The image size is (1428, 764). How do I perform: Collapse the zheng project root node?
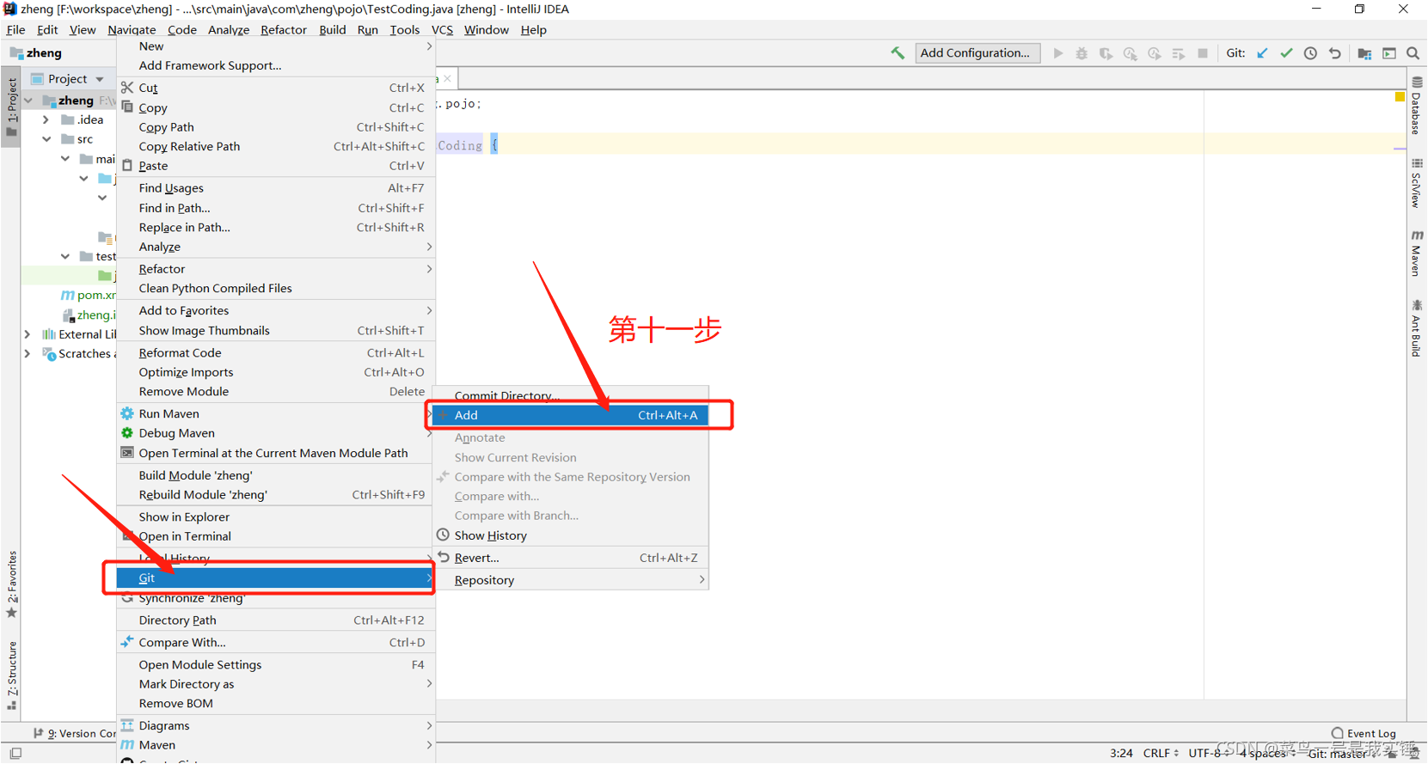coord(28,101)
